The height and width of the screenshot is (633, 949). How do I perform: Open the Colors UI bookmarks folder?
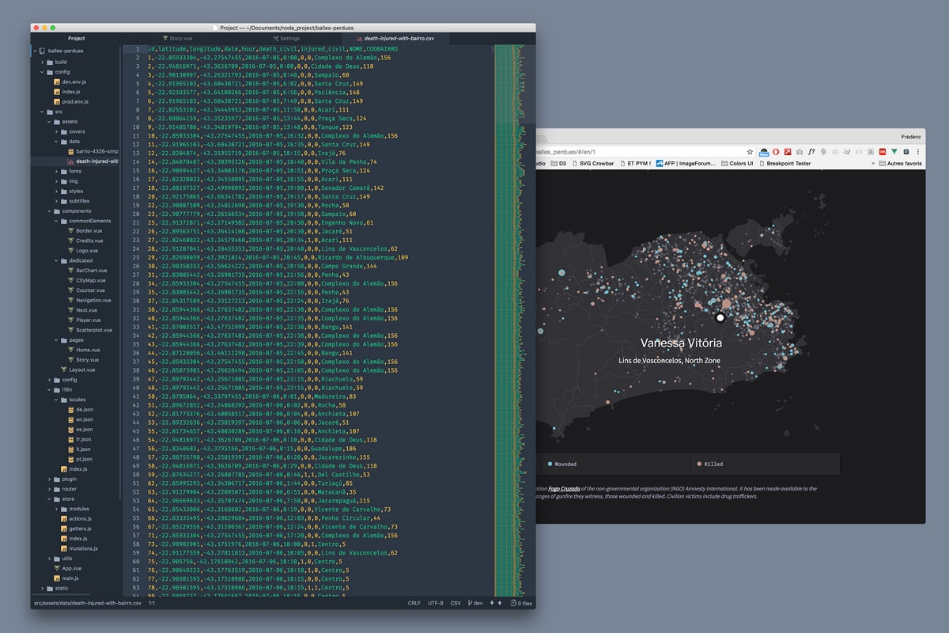pos(737,164)
